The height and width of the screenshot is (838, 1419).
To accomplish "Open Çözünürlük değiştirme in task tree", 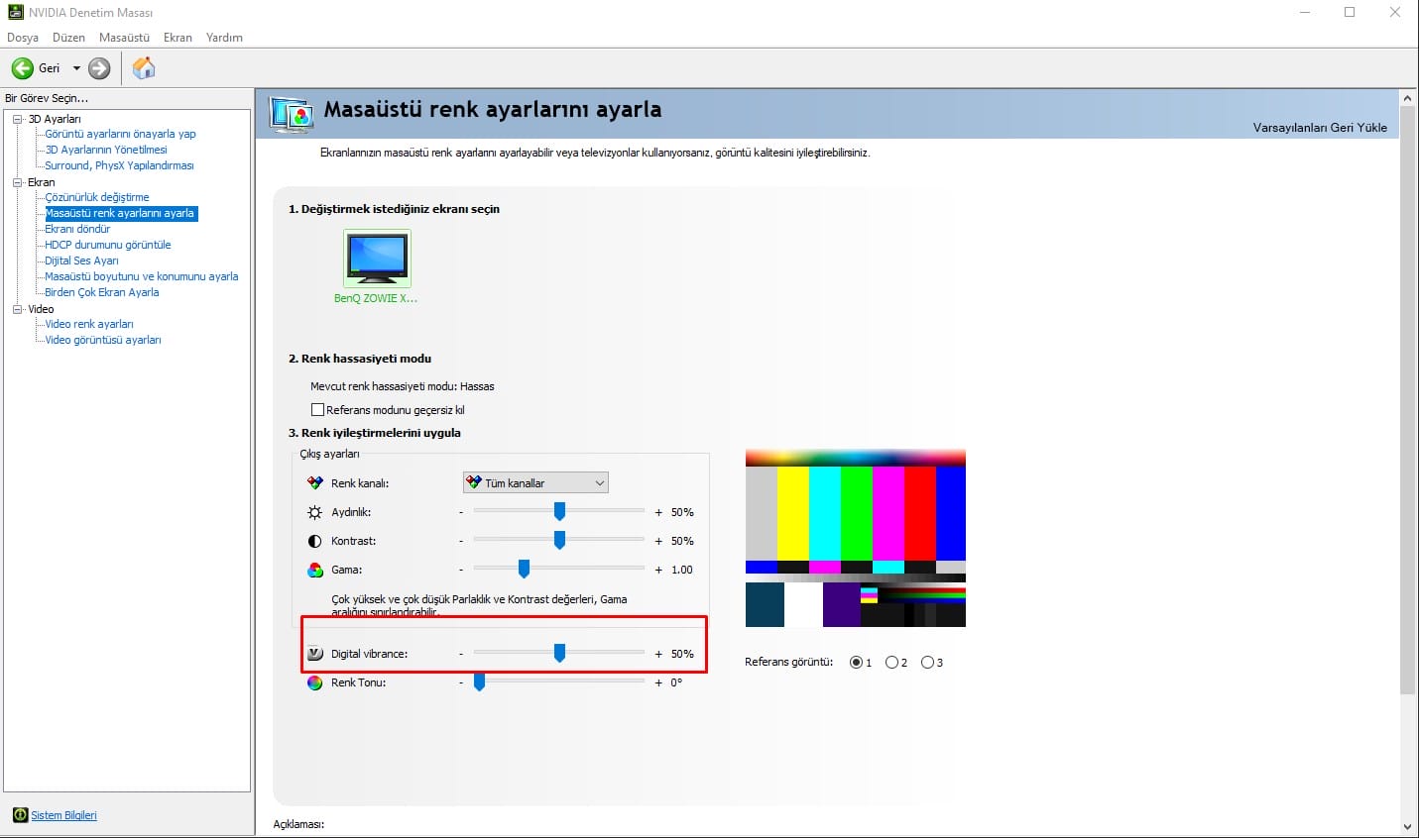I will click(97, 197).
